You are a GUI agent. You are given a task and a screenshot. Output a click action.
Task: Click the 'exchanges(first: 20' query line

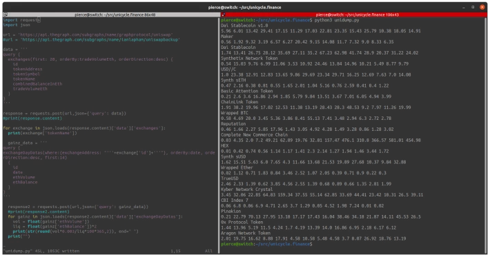pyautogui.click(x=90, y=59)
